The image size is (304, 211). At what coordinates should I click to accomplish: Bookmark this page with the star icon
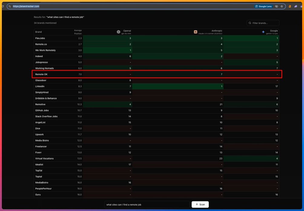pos(282,6)
